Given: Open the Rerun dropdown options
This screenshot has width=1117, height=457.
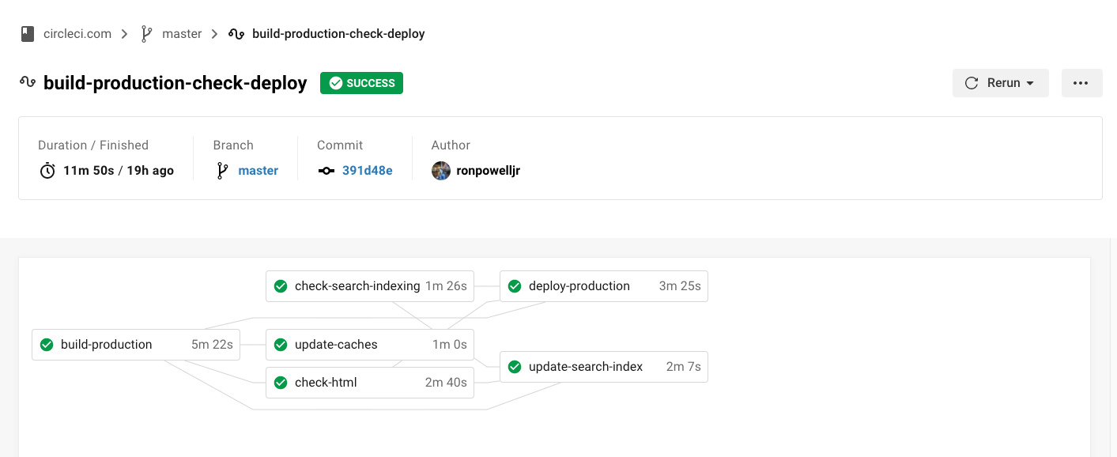Looking at the screenshot, I should click(x=1030, y=82).
